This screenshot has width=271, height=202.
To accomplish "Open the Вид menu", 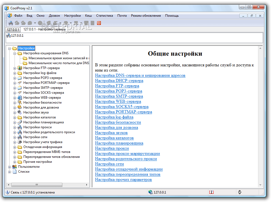I will point(29,16).
